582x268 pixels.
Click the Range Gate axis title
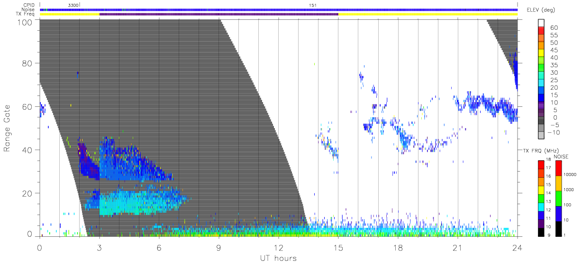(x=7, y=129)
